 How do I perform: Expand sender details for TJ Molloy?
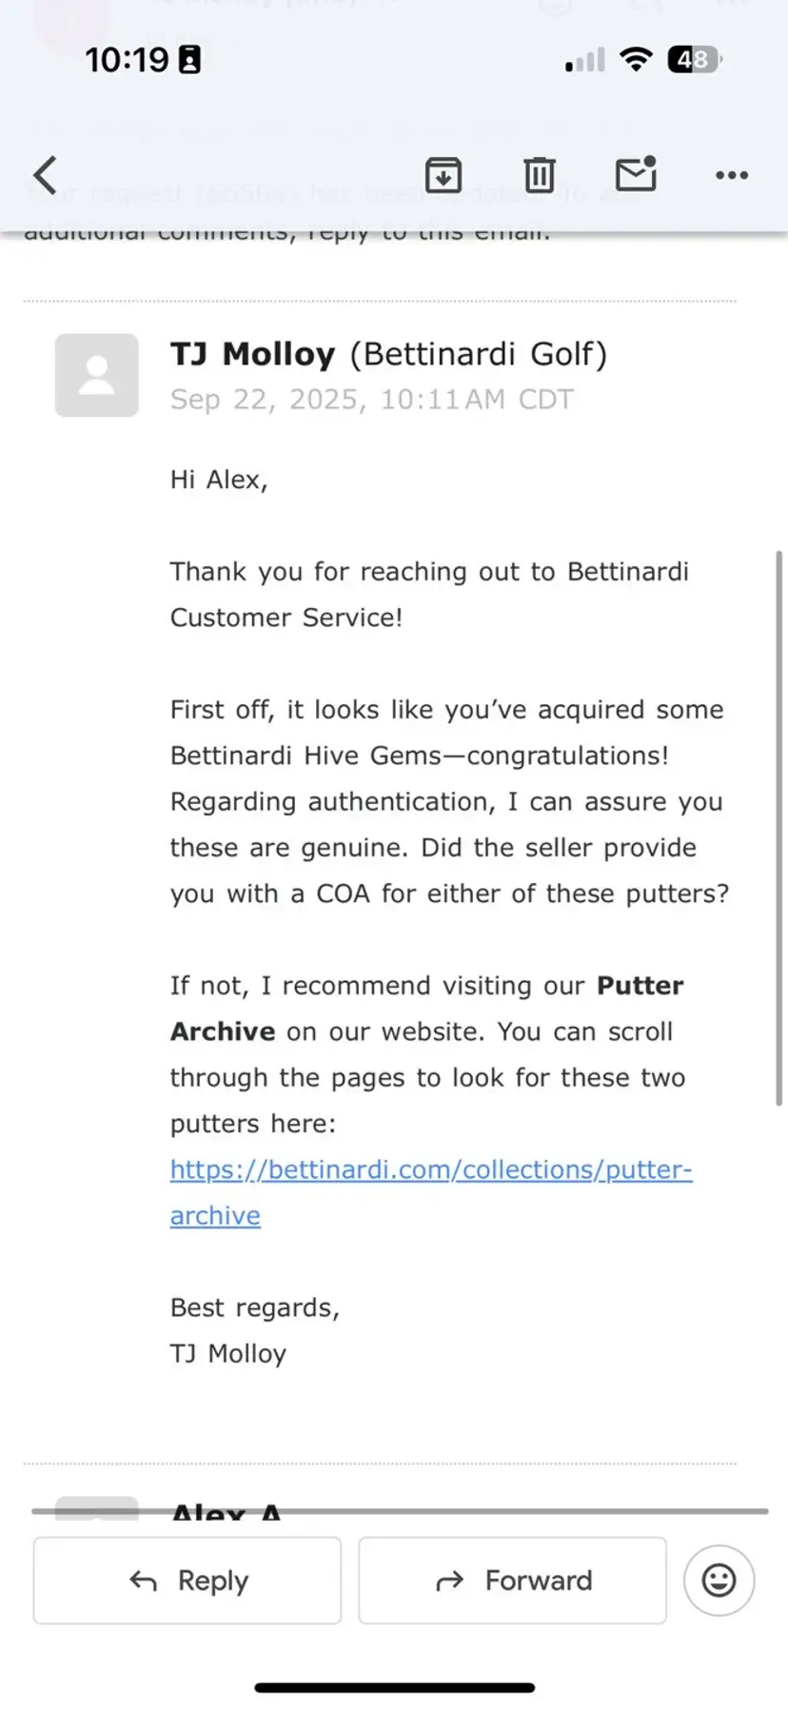click(388, 354)
